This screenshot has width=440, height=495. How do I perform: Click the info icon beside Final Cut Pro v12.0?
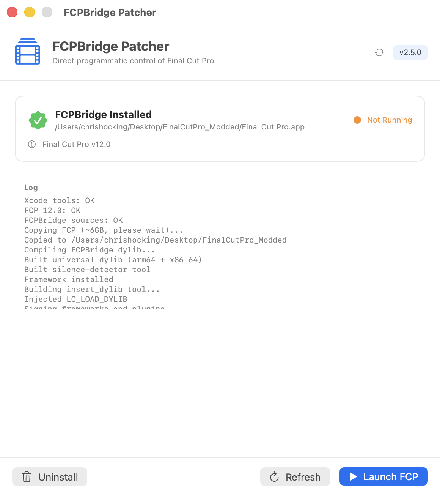click(x=32, y=144)
